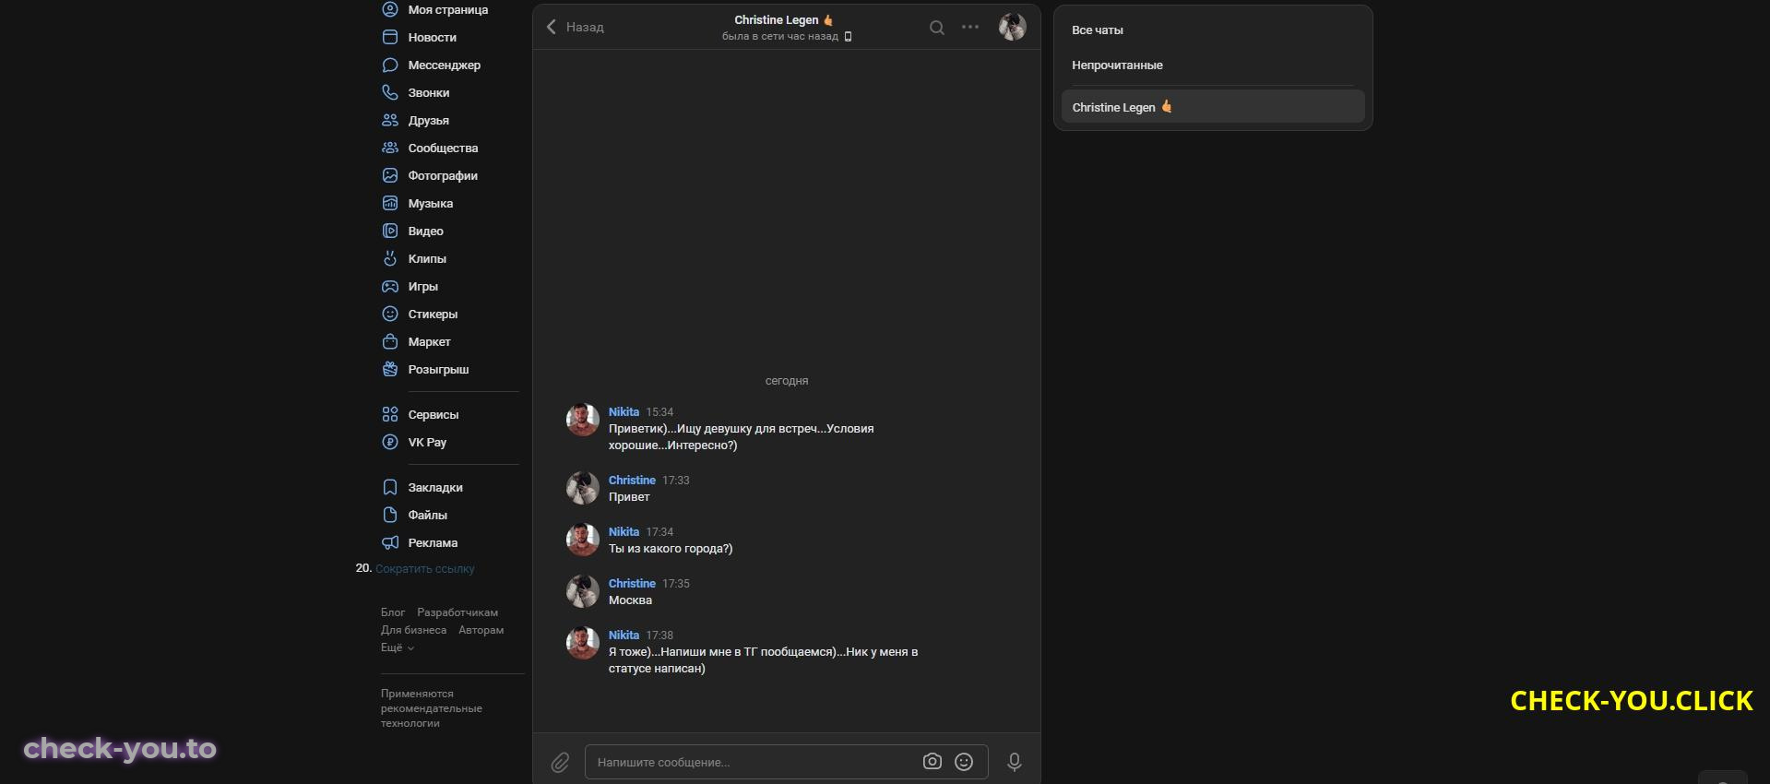Open the Сервисы grid icon
Viewport: 1770px width, 784px height.
[390, 415]
